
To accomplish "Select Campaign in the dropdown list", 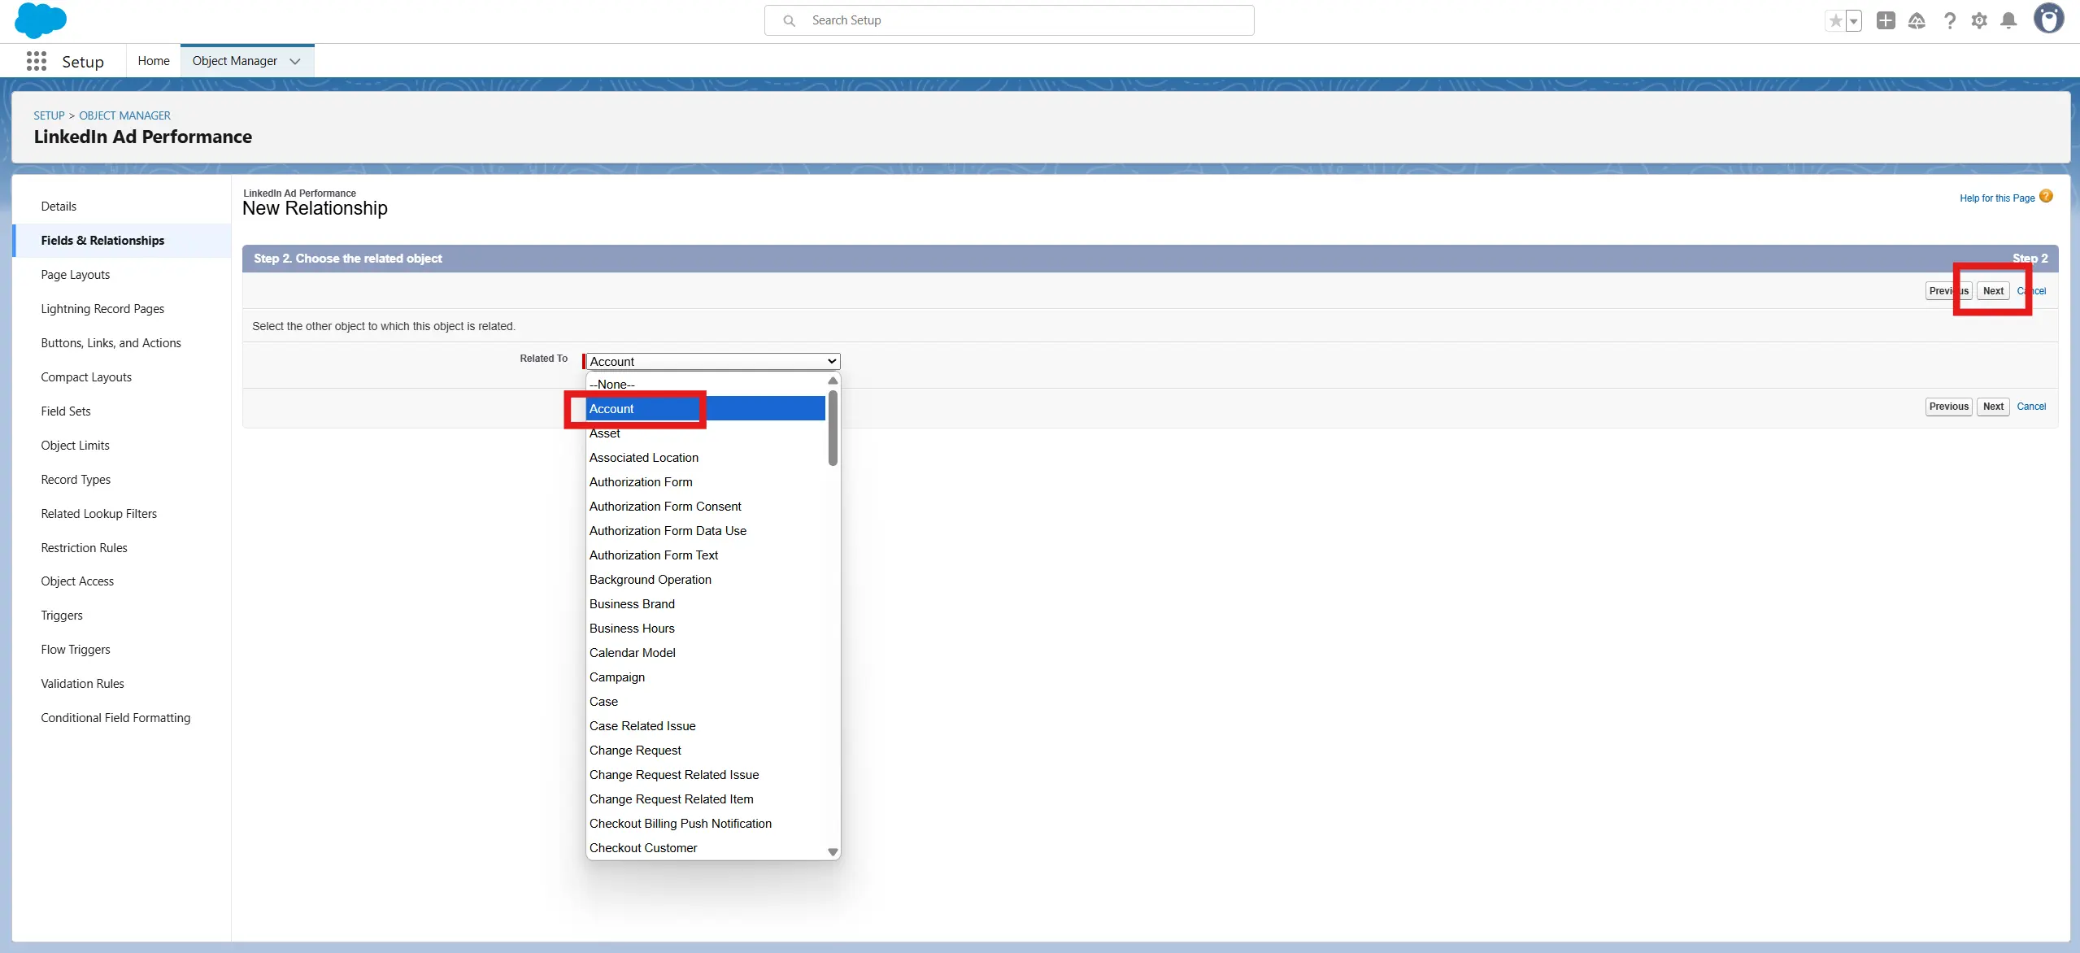I will [x=617, y=677].
